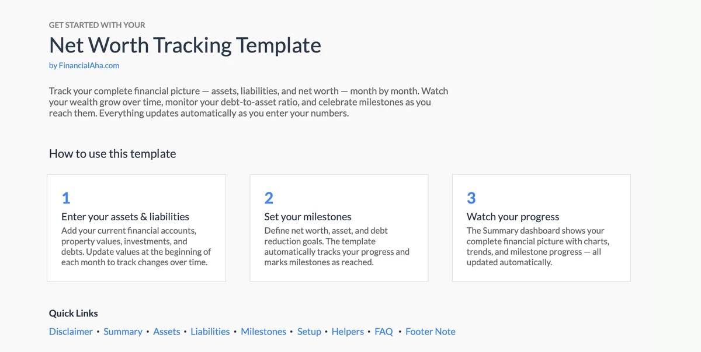Image resolution: width=701 pixels, height=352 pixels.
Task: Select the 'Enter your assets & liabilities' card title
Action: tap(125, 217)
